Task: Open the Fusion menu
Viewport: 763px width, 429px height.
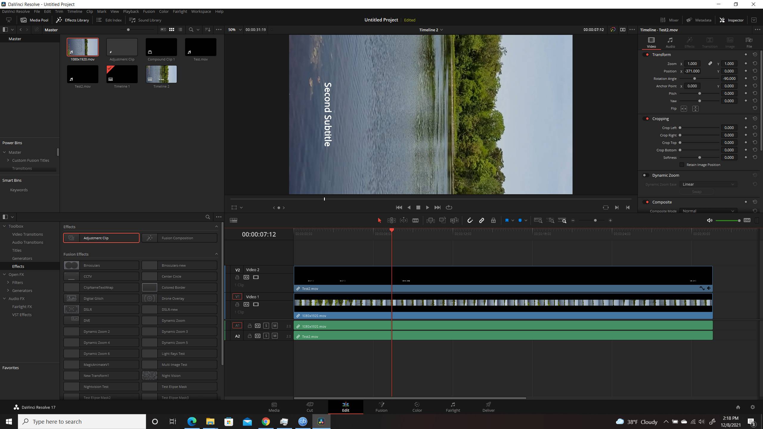Action: click(149, 11)
